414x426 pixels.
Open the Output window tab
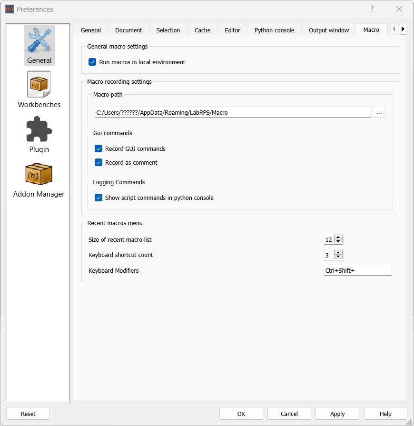click(x=328, y=30)
